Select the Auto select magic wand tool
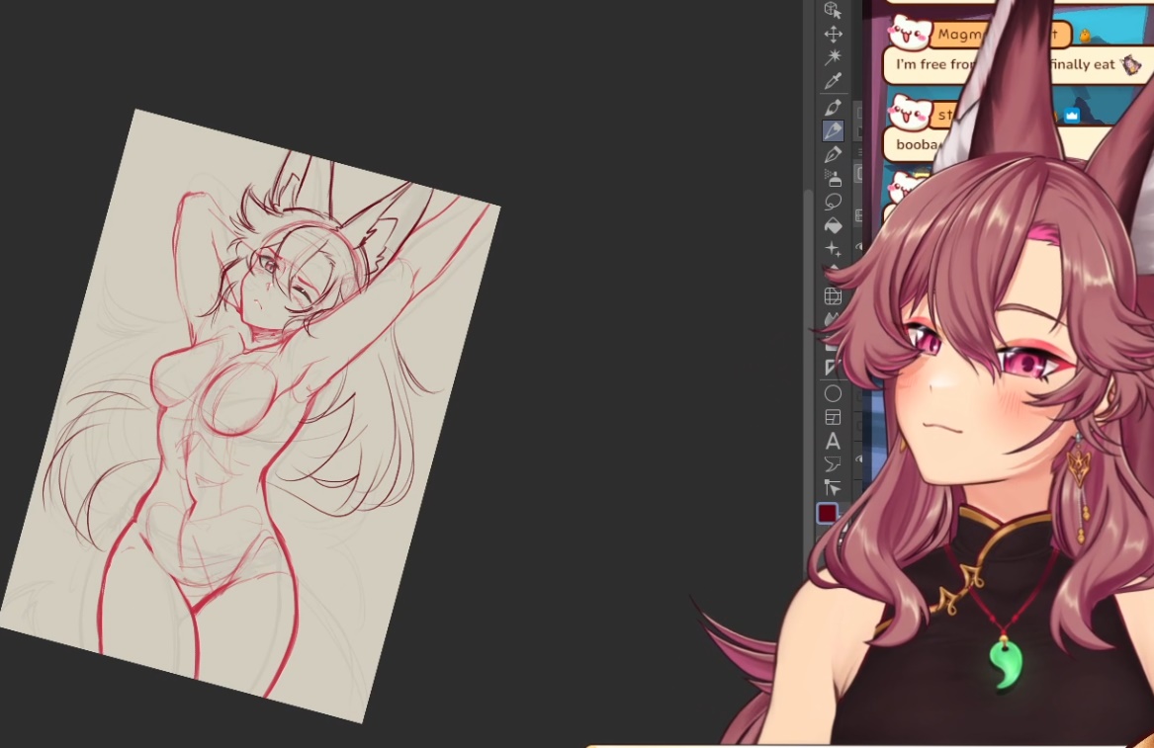 coord(834,56)
